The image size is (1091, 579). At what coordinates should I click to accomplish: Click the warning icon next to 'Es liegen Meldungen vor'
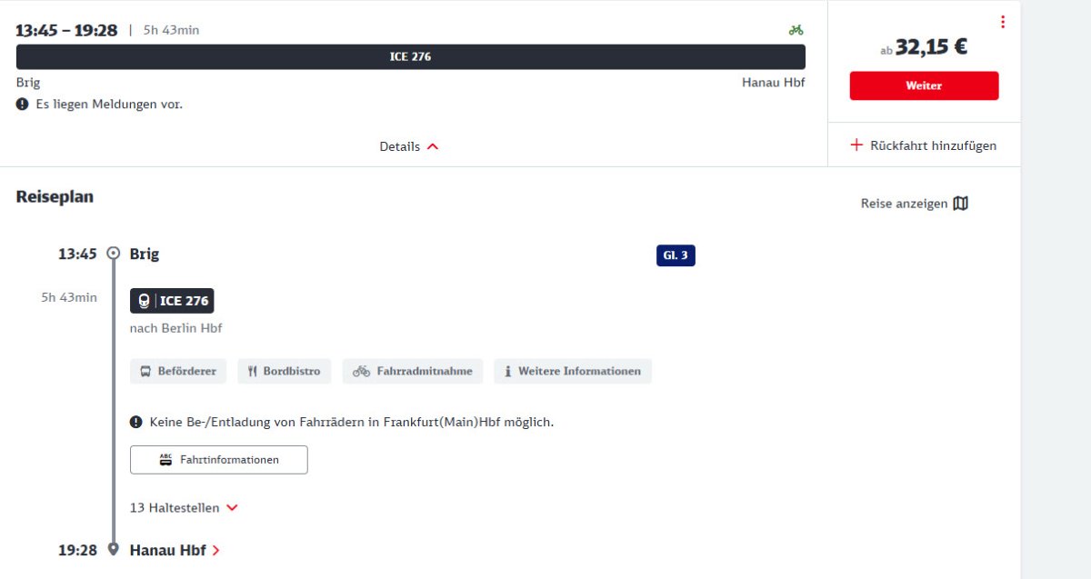click(23, 105)
